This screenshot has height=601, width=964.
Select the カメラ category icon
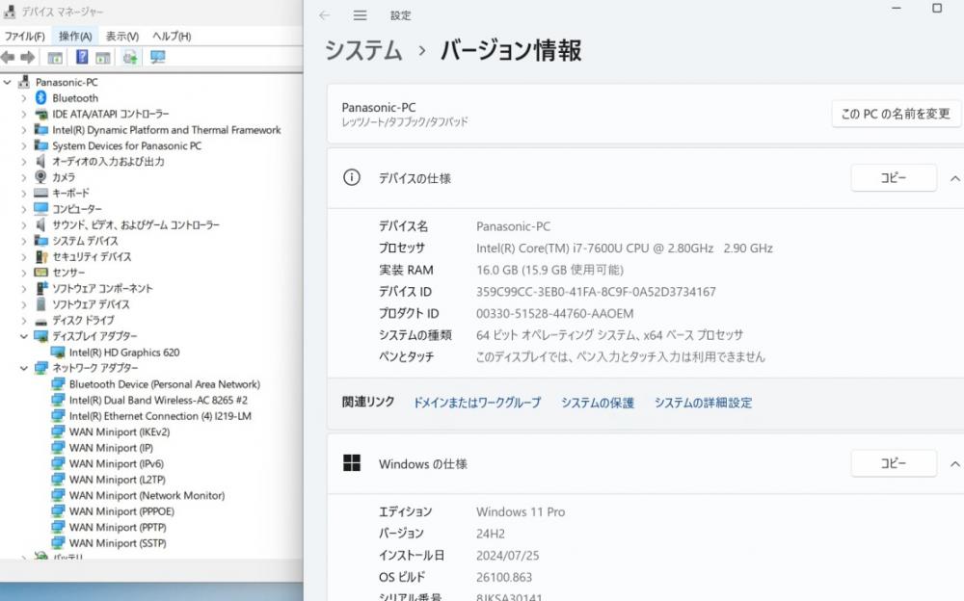point(40,177)
